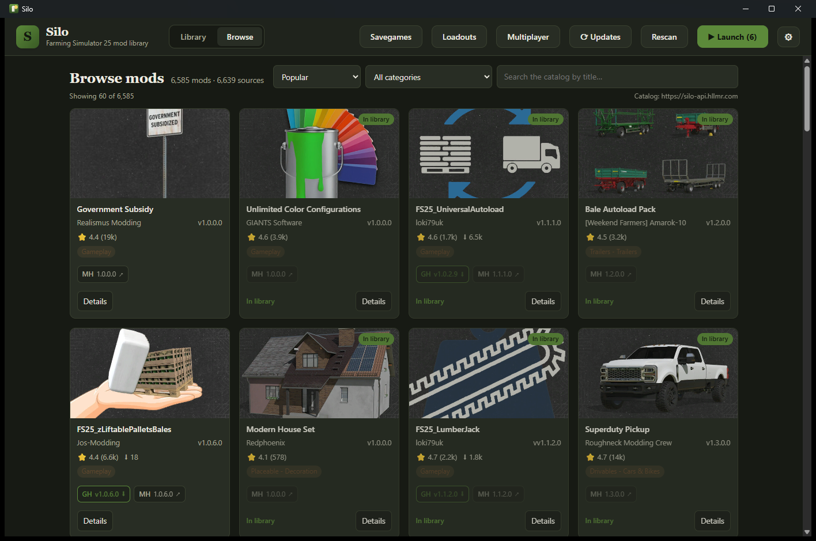Open Details for Modern House Set
Screen dimensions: 816x541
(x=373, y=521)
